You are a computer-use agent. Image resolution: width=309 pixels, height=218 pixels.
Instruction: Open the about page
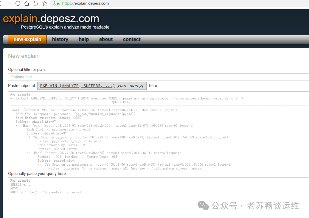pyautogui.click(x=106, y=39)
